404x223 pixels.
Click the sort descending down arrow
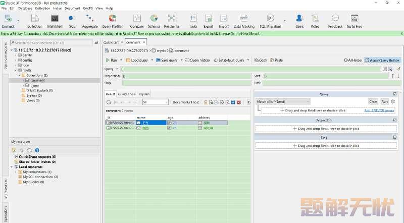(x=398, y=76)
